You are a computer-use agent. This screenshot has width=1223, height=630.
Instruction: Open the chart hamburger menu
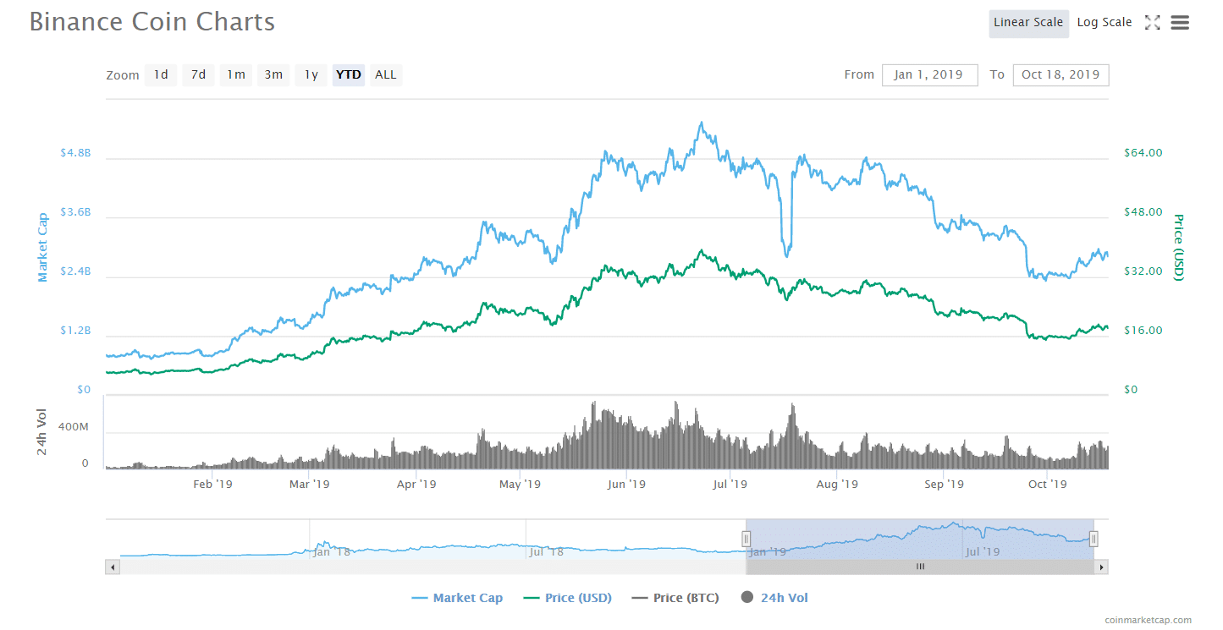1180,23
